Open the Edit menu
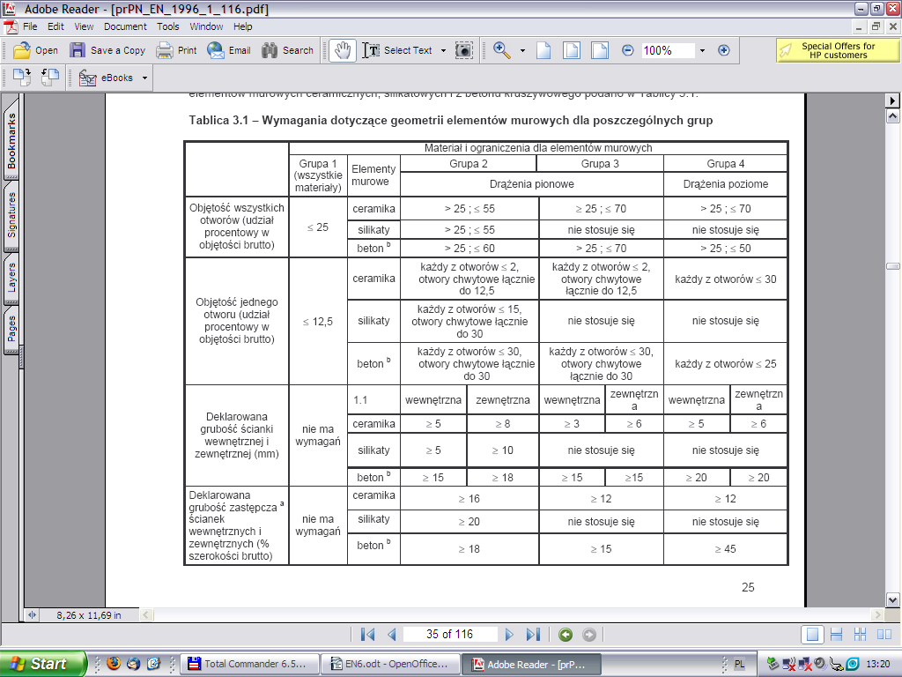This screenshot has height=677, width=902. click(x=55, y=26)
